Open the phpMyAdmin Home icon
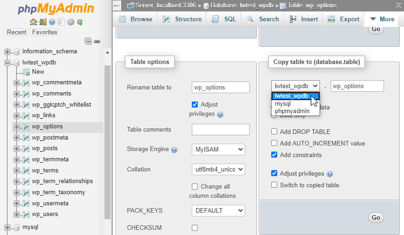This screenshot has width=404, height=235. tap(33, 22)
